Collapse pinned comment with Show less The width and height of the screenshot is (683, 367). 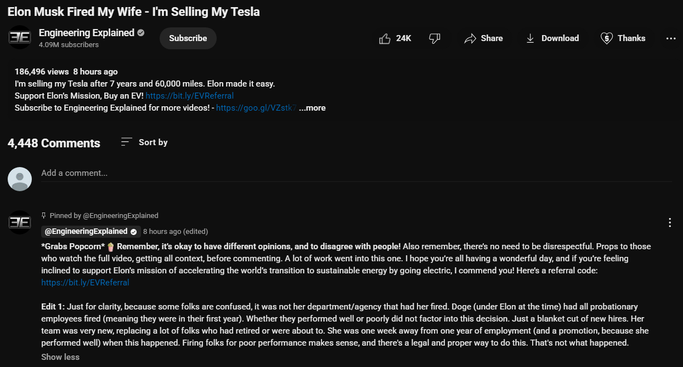pos(60,357)
